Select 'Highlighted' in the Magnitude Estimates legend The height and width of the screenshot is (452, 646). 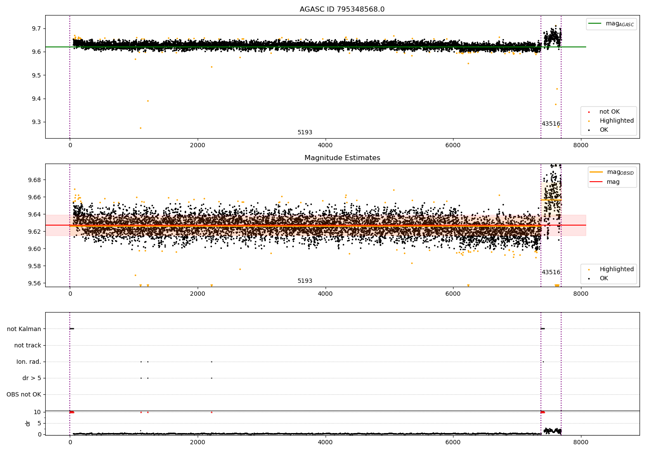pos(617,269)
